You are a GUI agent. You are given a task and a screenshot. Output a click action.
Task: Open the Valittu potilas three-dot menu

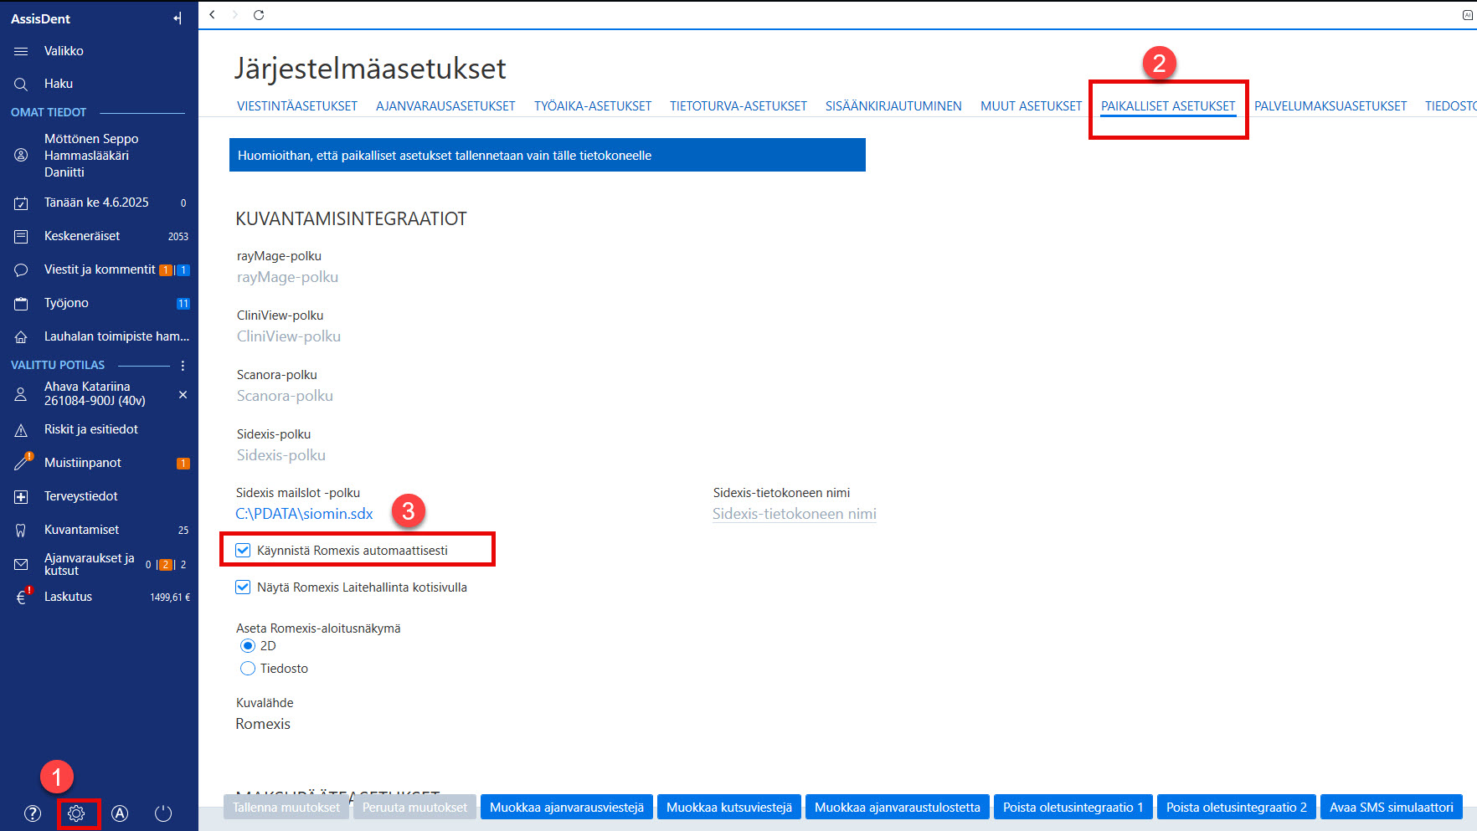(x=183, y=366)
